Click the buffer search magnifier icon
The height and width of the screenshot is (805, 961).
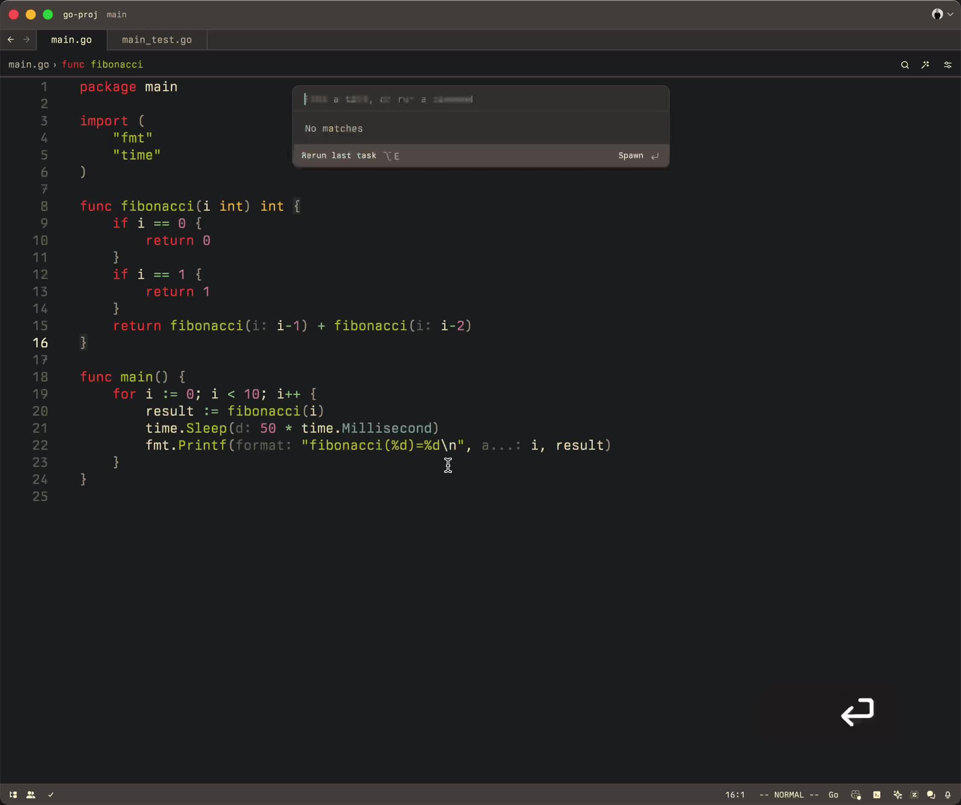pos(905,65)
